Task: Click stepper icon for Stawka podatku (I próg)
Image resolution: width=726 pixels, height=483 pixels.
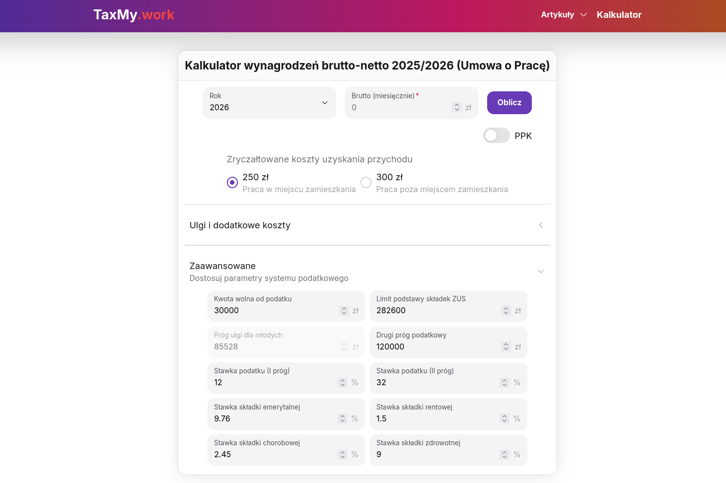Action: [342, 383]
